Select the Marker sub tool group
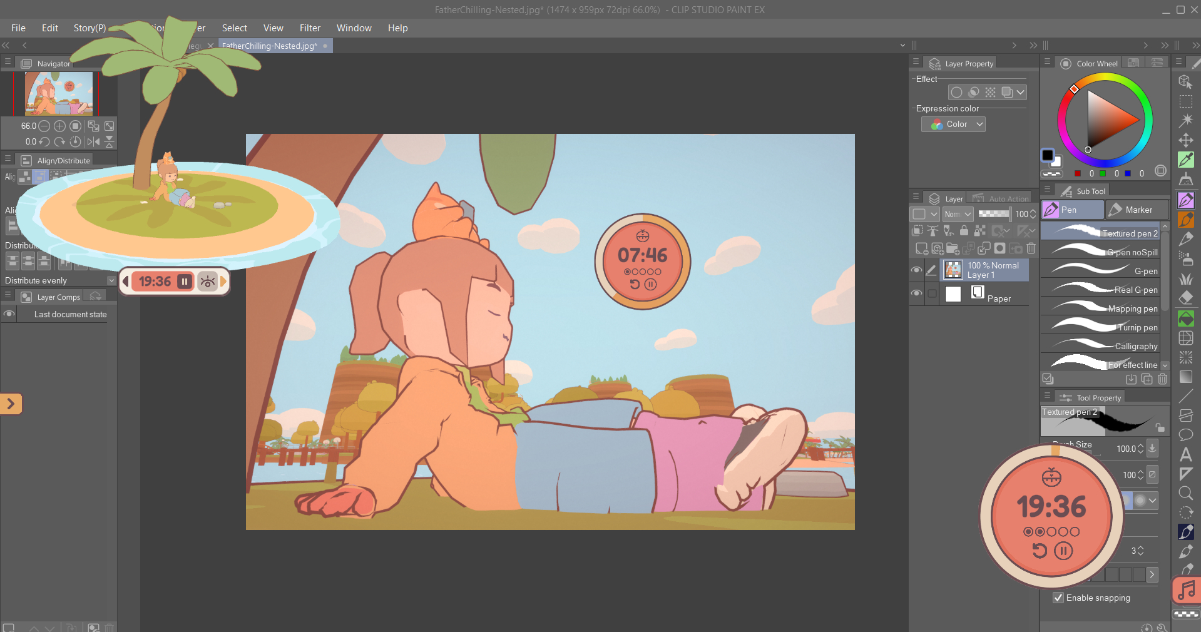Image resolution: width=1201 pixels, height=632 pixels. [1137, 210]
